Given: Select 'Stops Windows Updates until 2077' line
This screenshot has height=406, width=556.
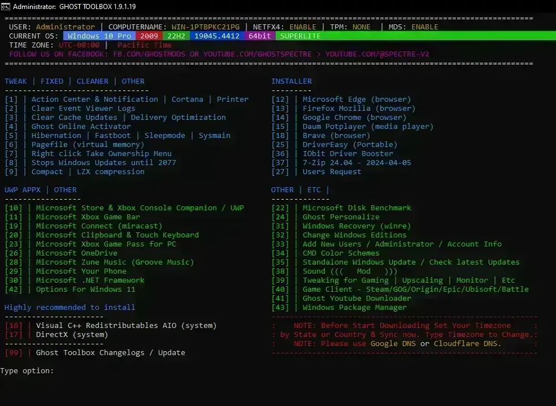Looking at the screenshot, I should pos(90,162).
